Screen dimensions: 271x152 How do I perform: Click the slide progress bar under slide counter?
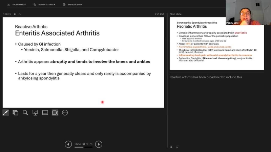[x=83, y=147]
